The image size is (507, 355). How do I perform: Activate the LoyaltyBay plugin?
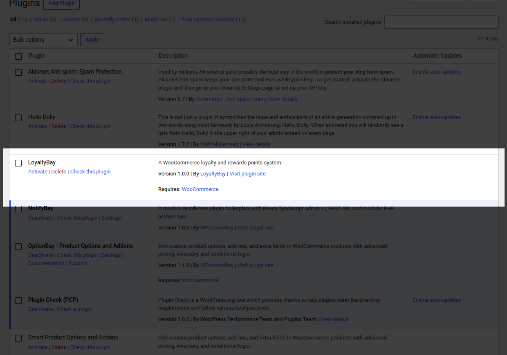click(x=38, y=172)
